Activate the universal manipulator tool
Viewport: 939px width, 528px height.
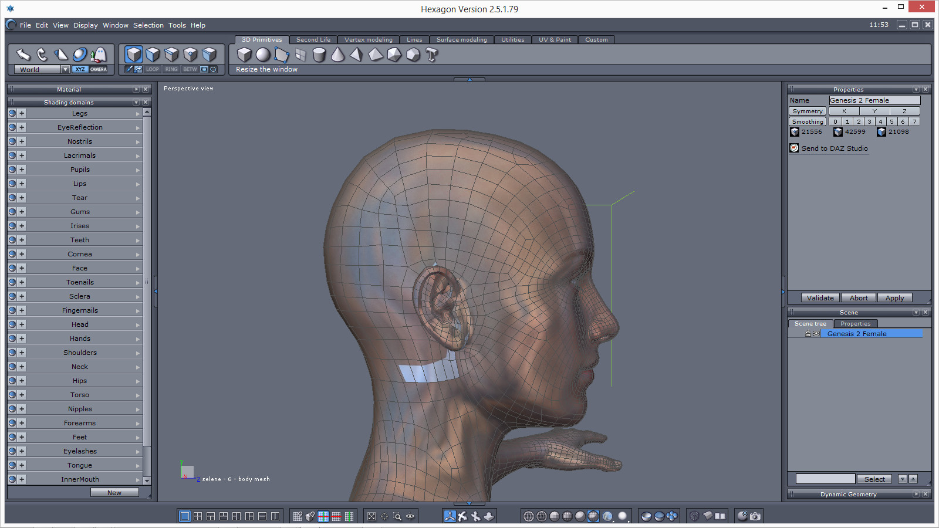[x=79, y=55]
